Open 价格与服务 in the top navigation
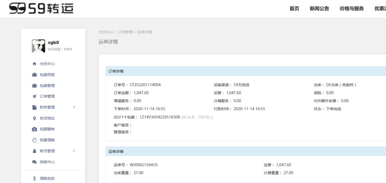The width and height of the screenshot is (386, 183). pos(352,9)
